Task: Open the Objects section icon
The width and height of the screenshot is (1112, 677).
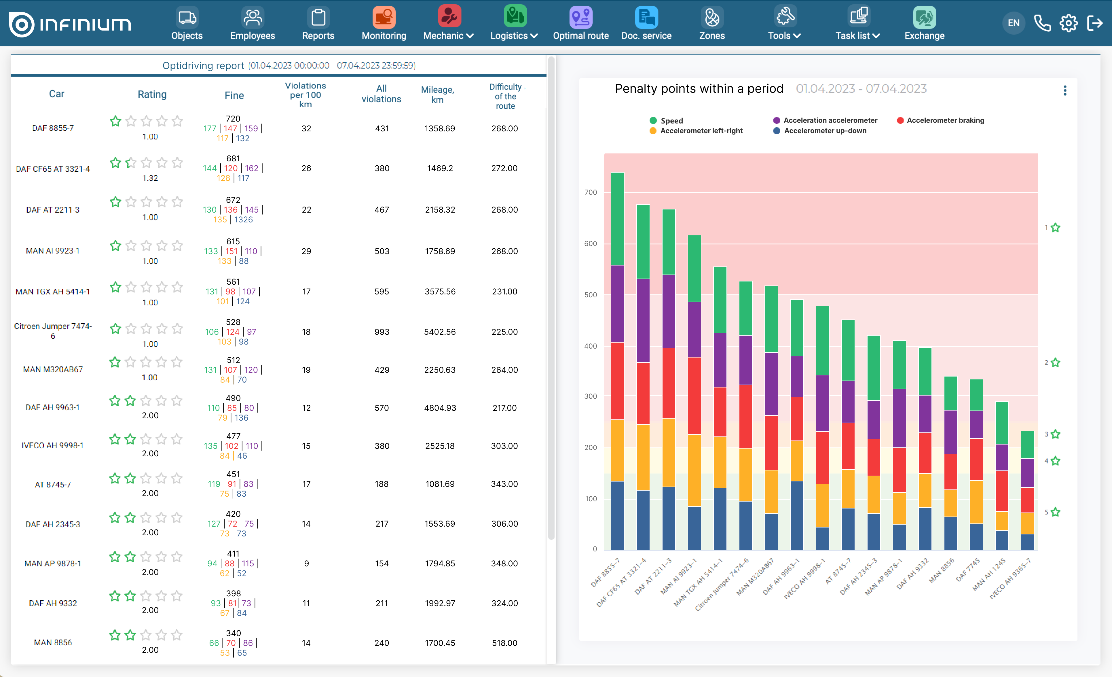Action: (187, 17)
